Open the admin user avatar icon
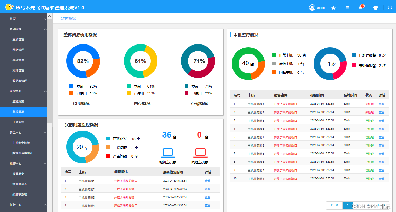396x212 pixels. [x=312, y=8]
